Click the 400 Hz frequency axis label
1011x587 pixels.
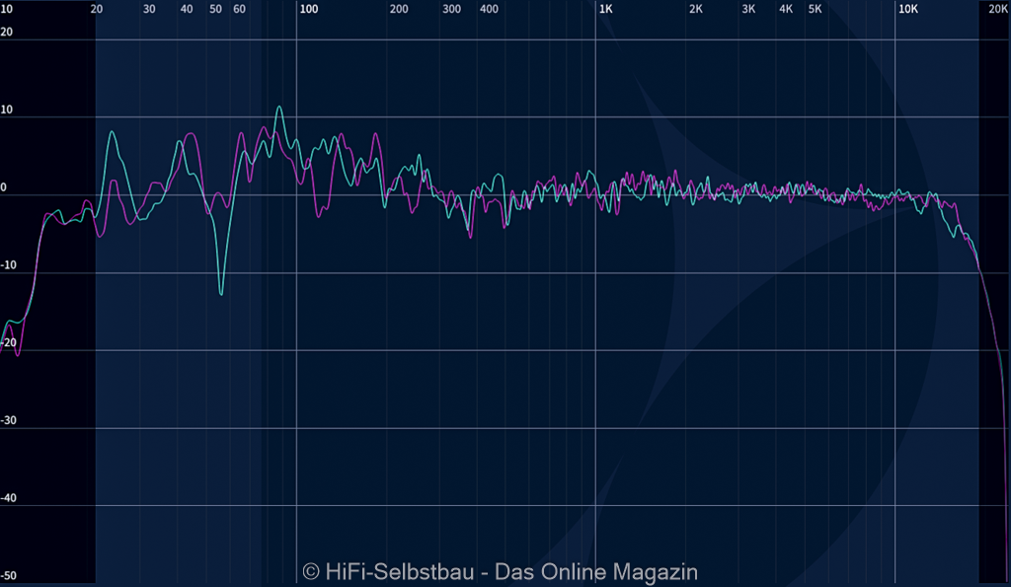point(488,9)
